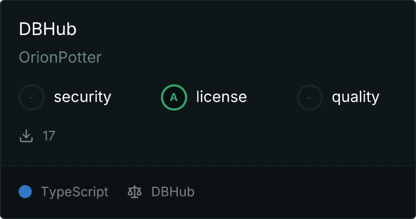
Task: Click the dashed divider above the footer
Action: 208,166
